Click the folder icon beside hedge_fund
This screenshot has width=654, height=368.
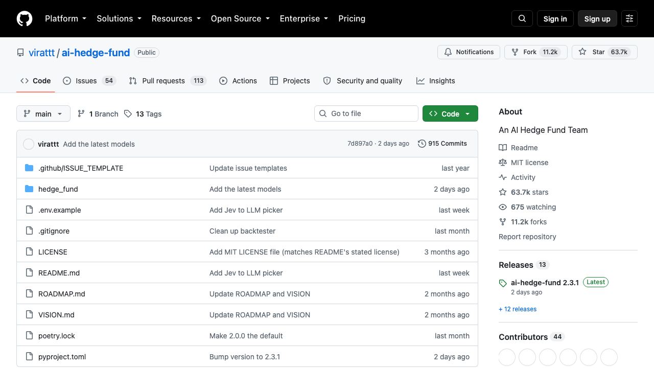(29, 189)
